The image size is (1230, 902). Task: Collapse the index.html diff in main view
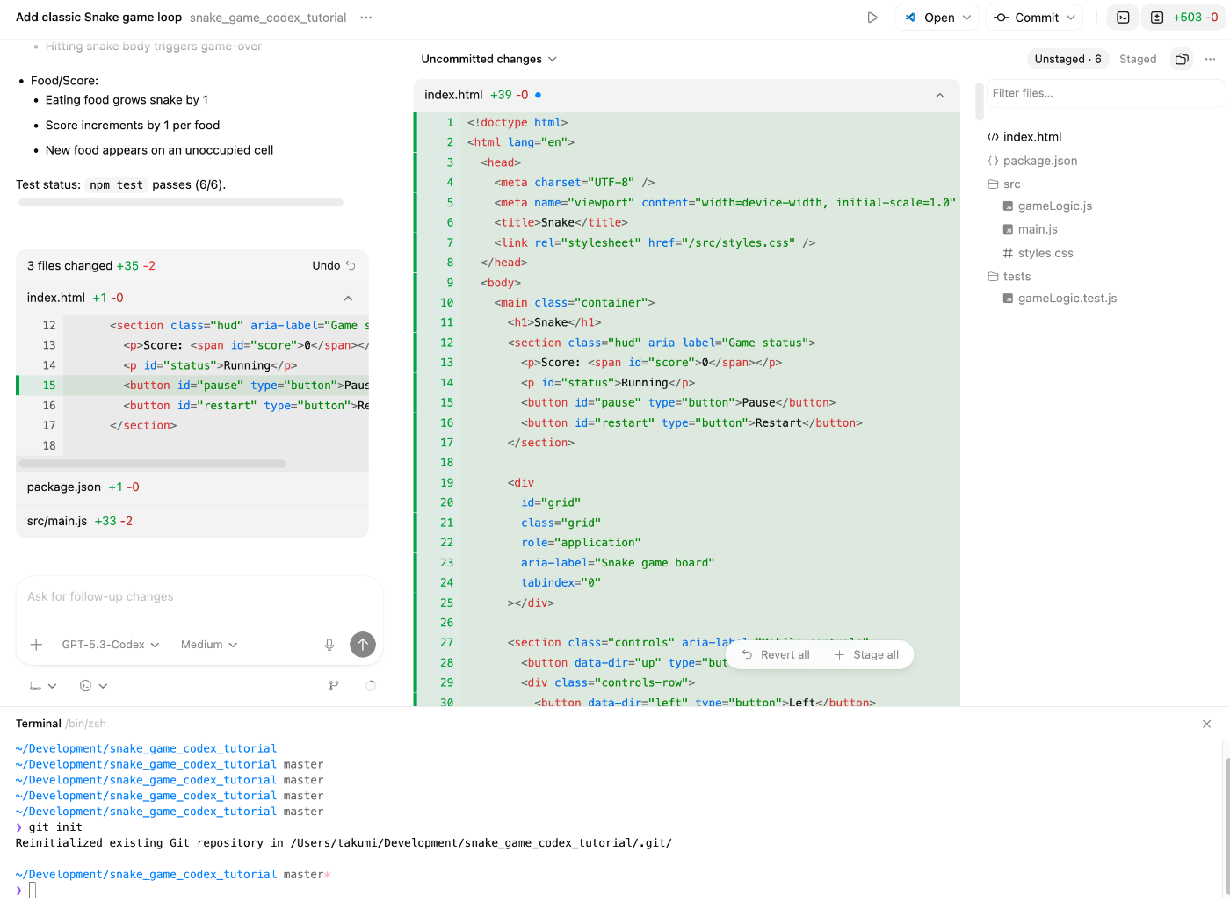[939, 95]
